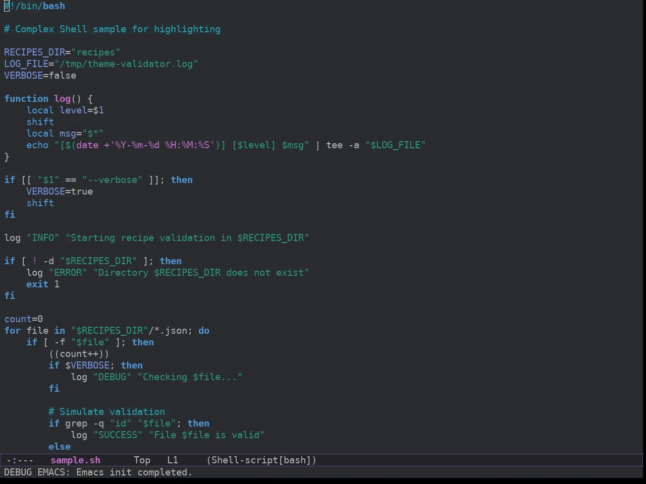646x484 pixels.
Task: Click the Top position indicator in mode line
Action: point(142,460)
